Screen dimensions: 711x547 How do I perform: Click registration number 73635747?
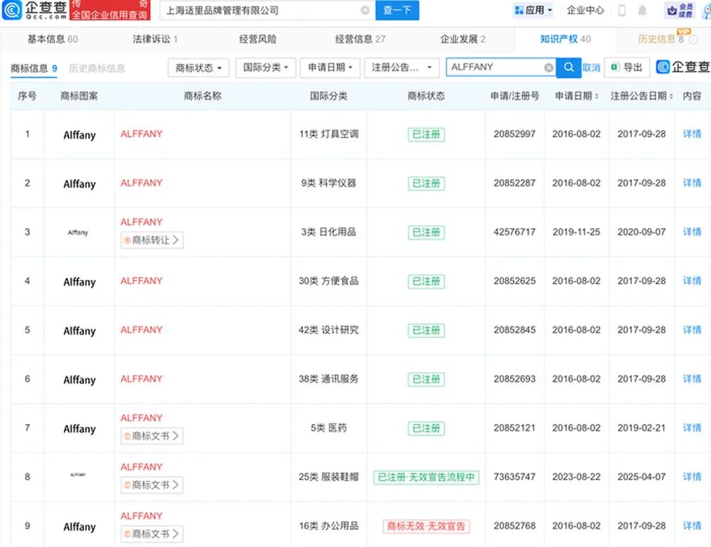click(515, 477)
